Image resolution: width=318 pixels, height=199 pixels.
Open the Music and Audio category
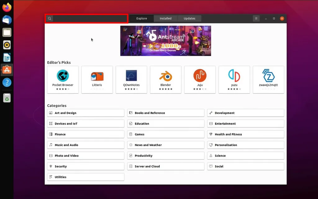[x=85, y=145]
